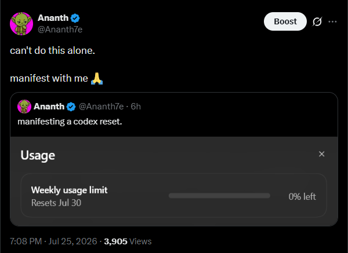Open the three-dot more options menu
The width and height of the screenshot is (348, 253).
332,22
